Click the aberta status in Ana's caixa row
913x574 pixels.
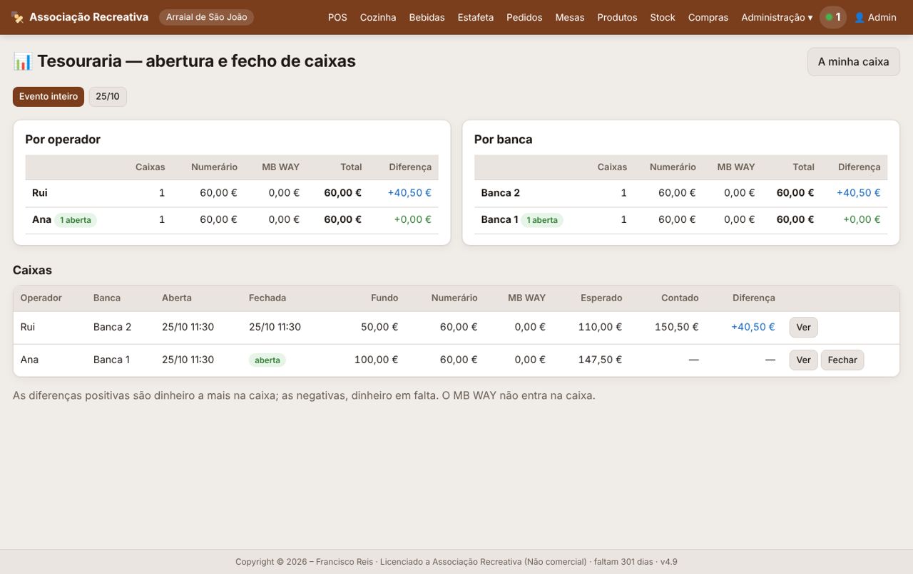click(x=267, y=360)
